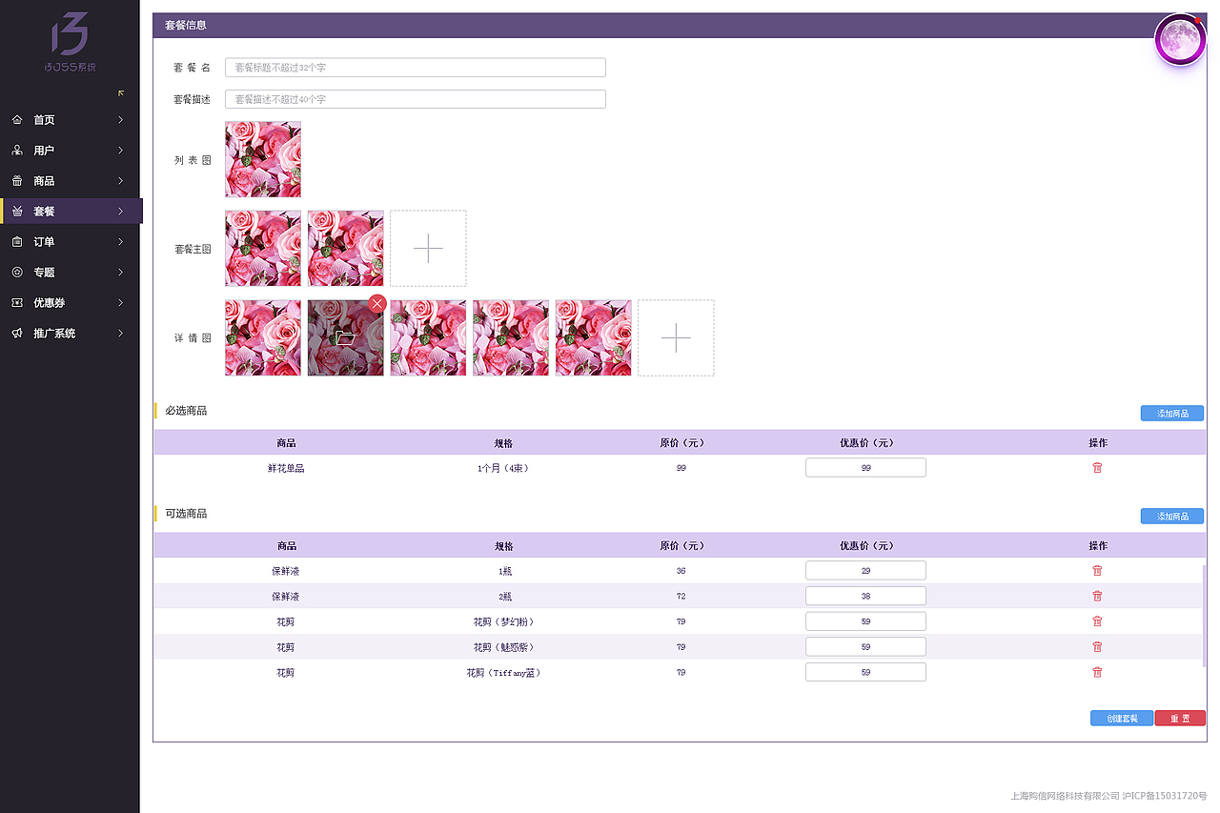Delete the 保鲜液 1瓶 row via trash icon

[1097, 571]
